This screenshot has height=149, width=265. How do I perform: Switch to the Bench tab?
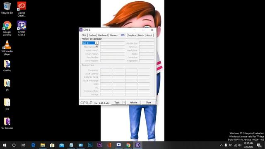[141, 35]
